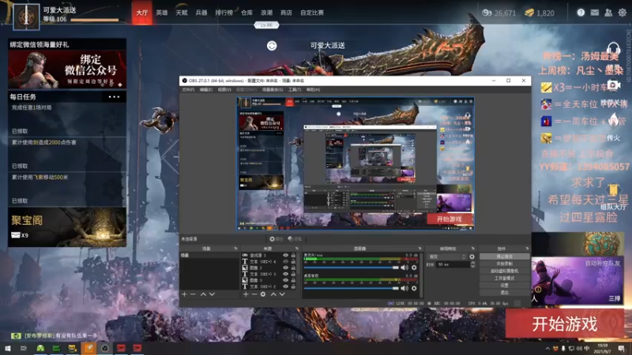This screenshot has height=355, width=632.
Task: Open microphone audio settings gear
Action: tap(414, 267)
